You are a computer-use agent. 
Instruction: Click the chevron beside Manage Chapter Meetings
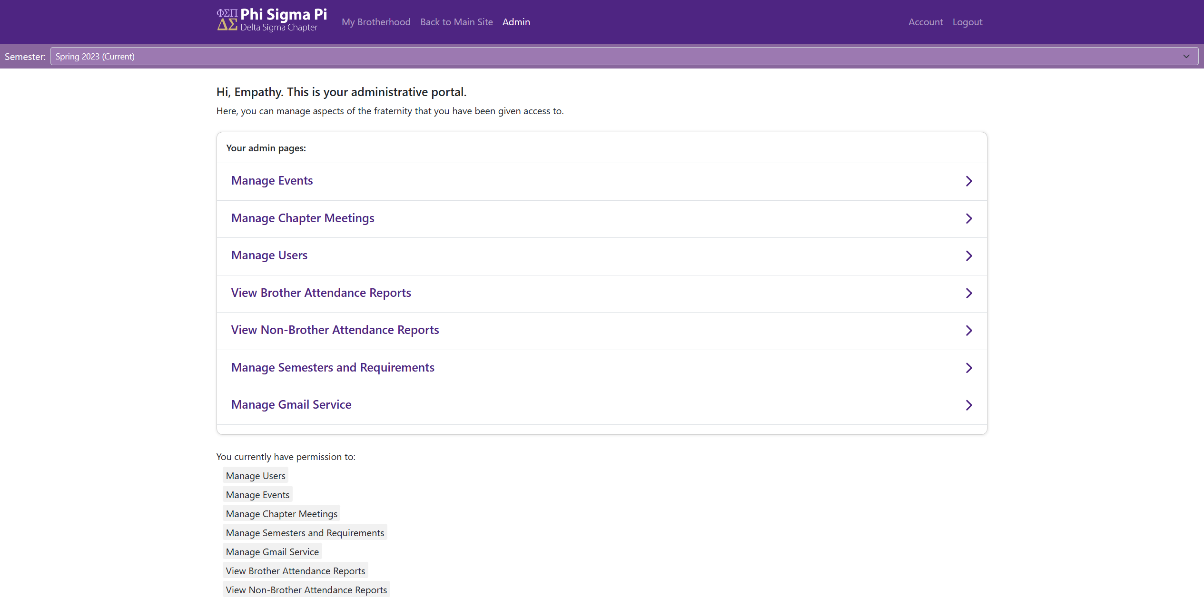click(x=969, y=218)
